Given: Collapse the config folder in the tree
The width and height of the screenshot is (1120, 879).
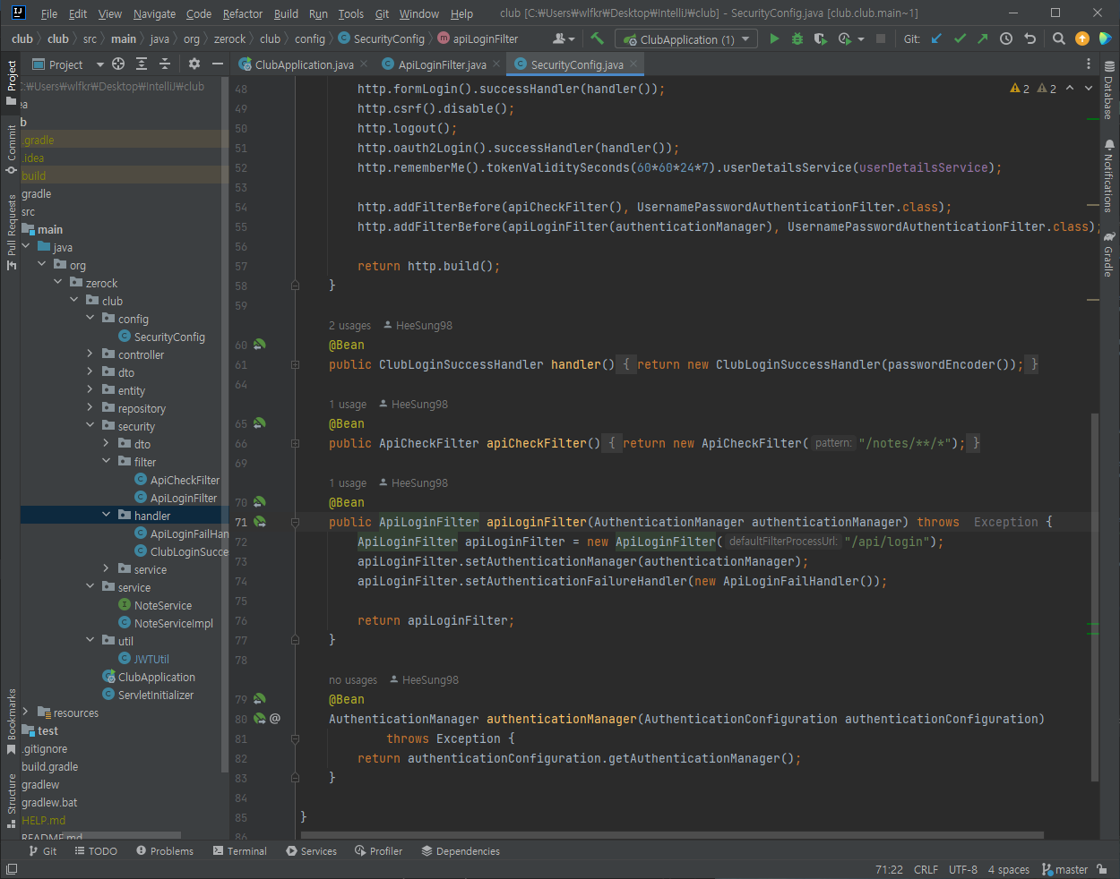Looking at the screenshot, I should (90, 319).
